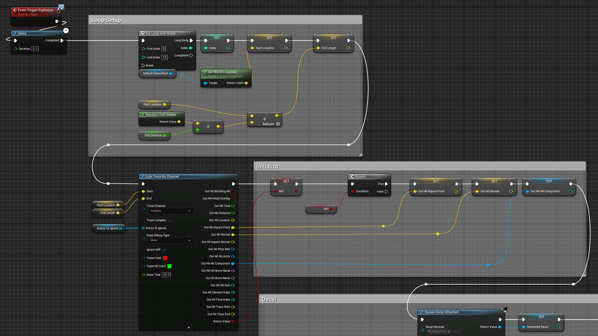Select the Loop Setup comment title
Viewport: 598px width, 336px height.
click(x=106, y=20)
